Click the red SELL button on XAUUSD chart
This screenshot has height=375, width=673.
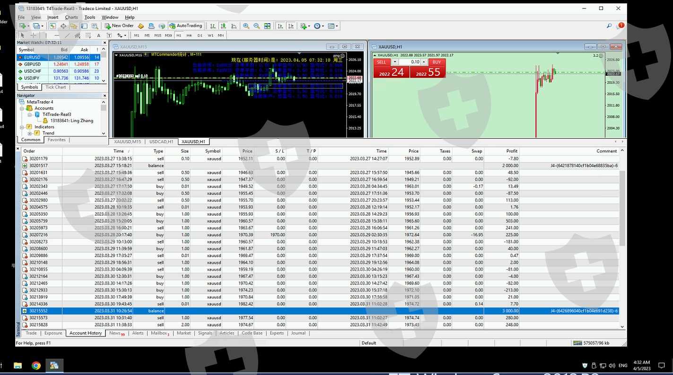[x=382, y=62]
